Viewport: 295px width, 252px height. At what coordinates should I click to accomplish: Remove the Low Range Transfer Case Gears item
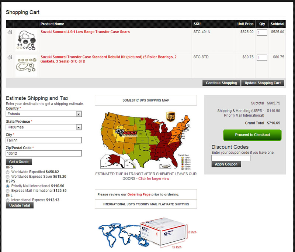10,32
